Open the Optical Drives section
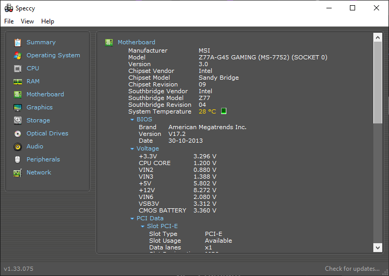Screen dimensions: 389x276 tap(47, 133)
